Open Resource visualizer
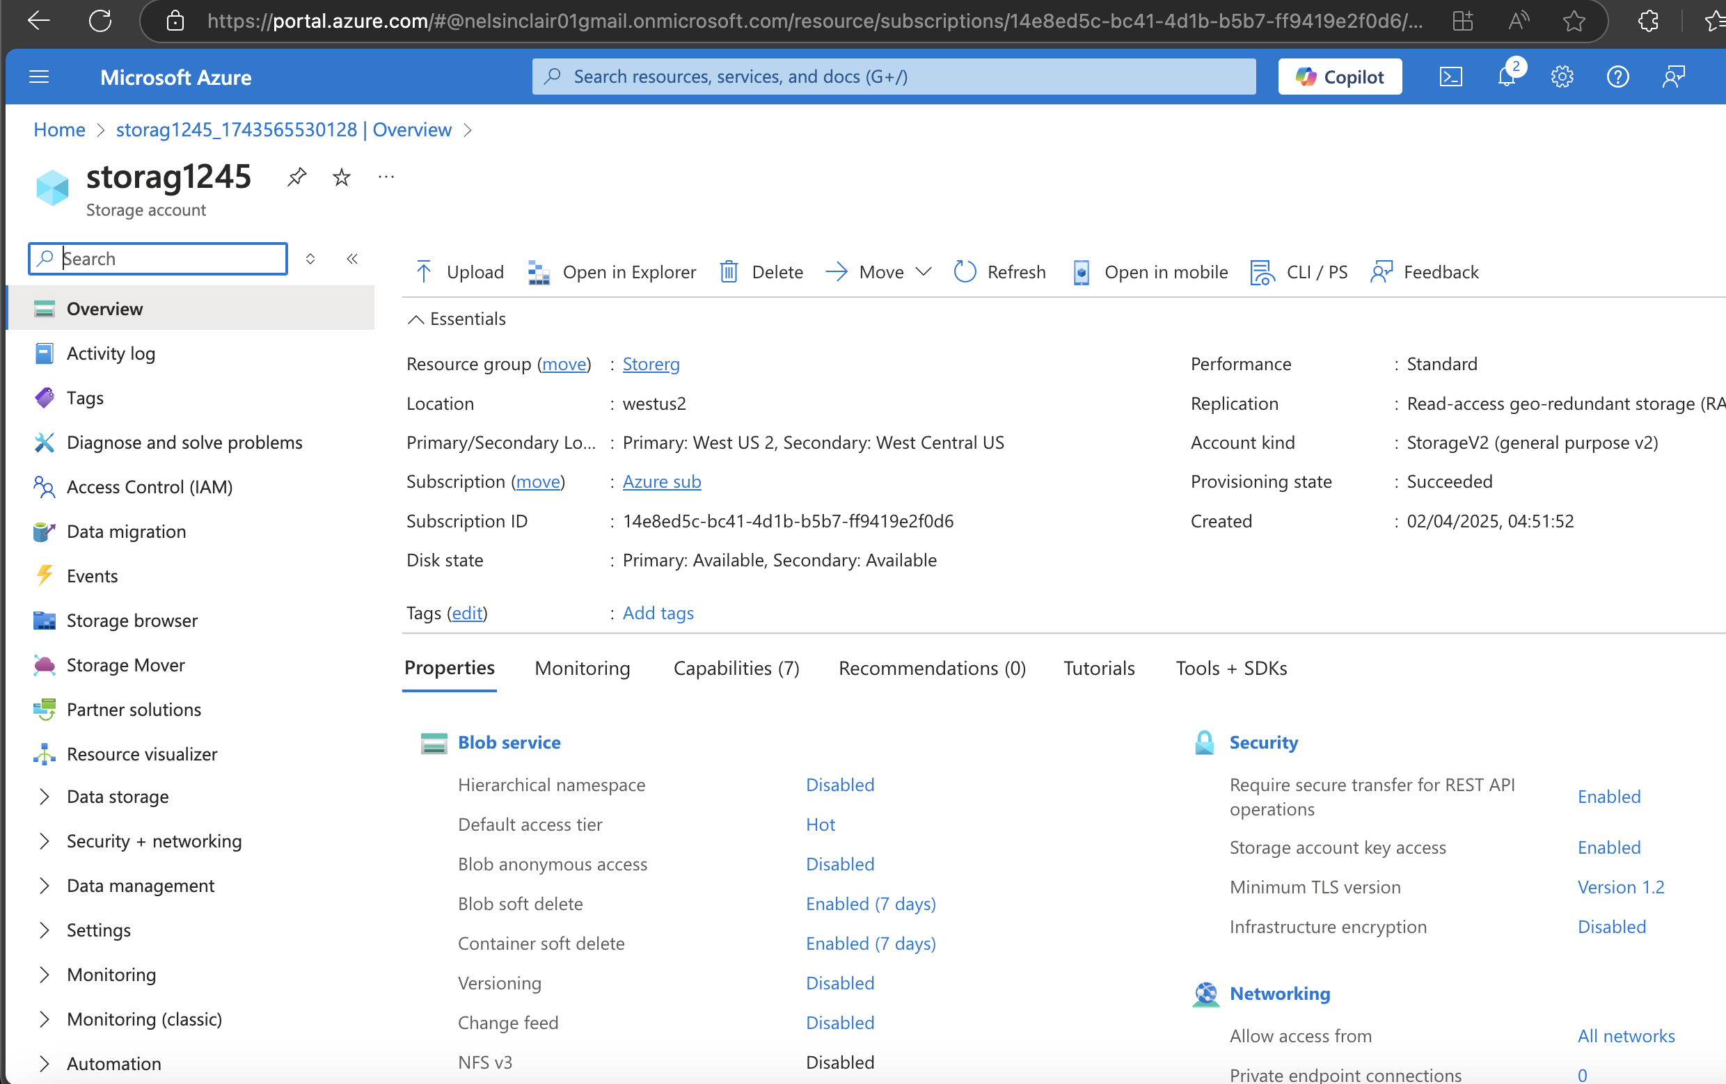Image resolution: width=1726 pixels, height=1084 pixels. click(142, 754)
